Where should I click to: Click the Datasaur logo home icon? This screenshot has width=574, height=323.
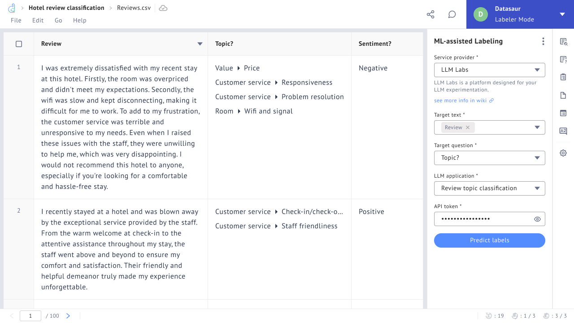tap(12, 8)
